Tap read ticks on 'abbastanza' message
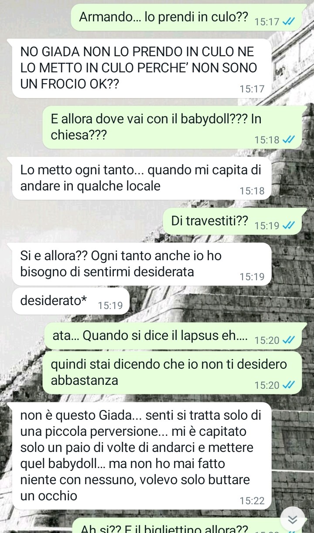The height and width of the screenshot is (533, 314). (x=288, y=385)
